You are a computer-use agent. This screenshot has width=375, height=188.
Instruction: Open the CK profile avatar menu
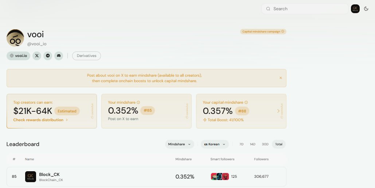click(x=355, y=9)
